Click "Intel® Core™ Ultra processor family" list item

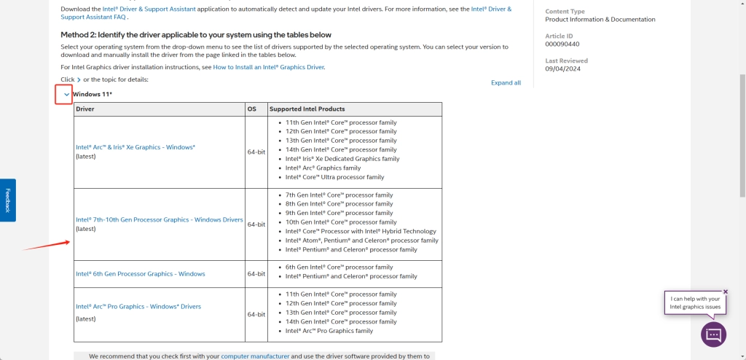pyautogui.click(x=334, y=177)
